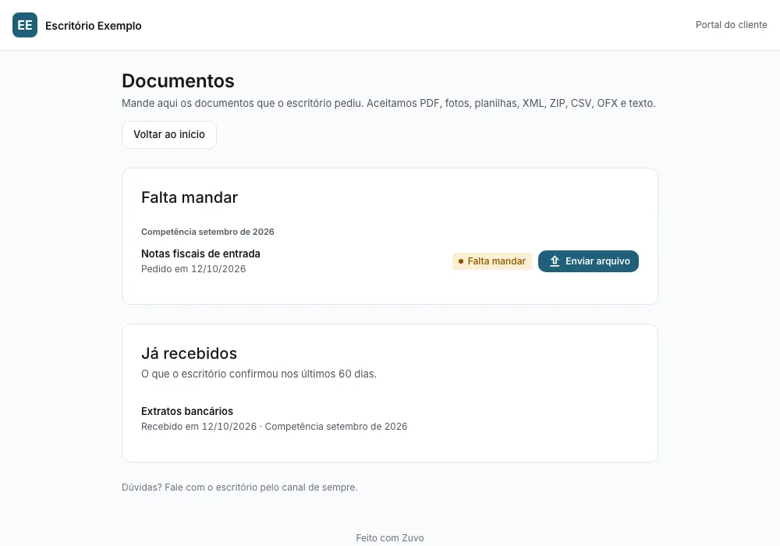Select Competência setembro de 2026 label
This screenshot has width=780, height=546.
[x=207, y=232]
